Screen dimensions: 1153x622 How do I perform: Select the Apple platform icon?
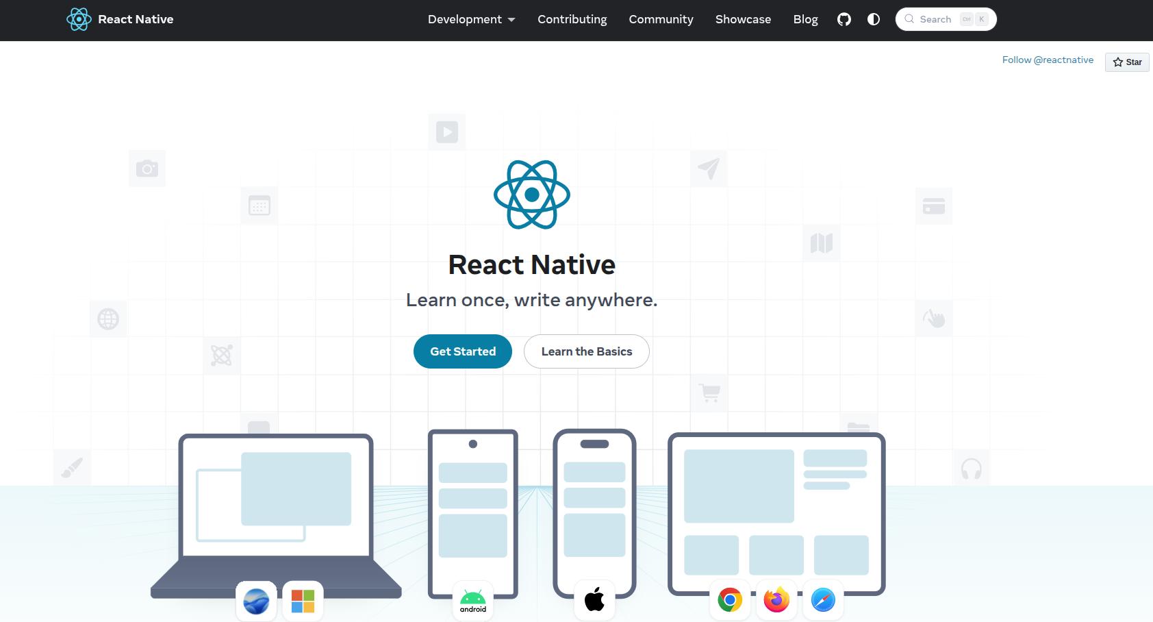coord(594,600)
